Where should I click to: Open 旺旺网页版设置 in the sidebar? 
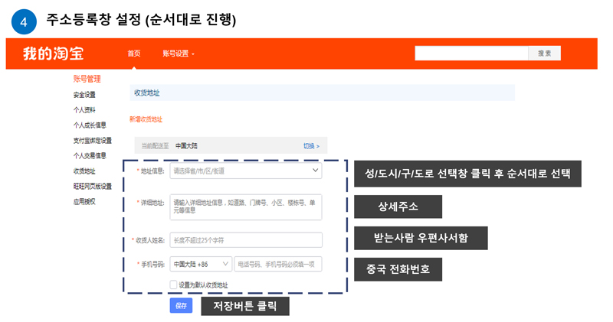click(92, 186)
